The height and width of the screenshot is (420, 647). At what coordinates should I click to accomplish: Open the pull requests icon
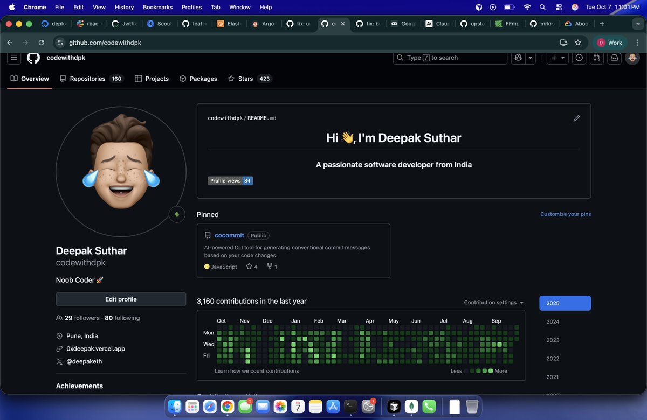click(x=596, y=58)
